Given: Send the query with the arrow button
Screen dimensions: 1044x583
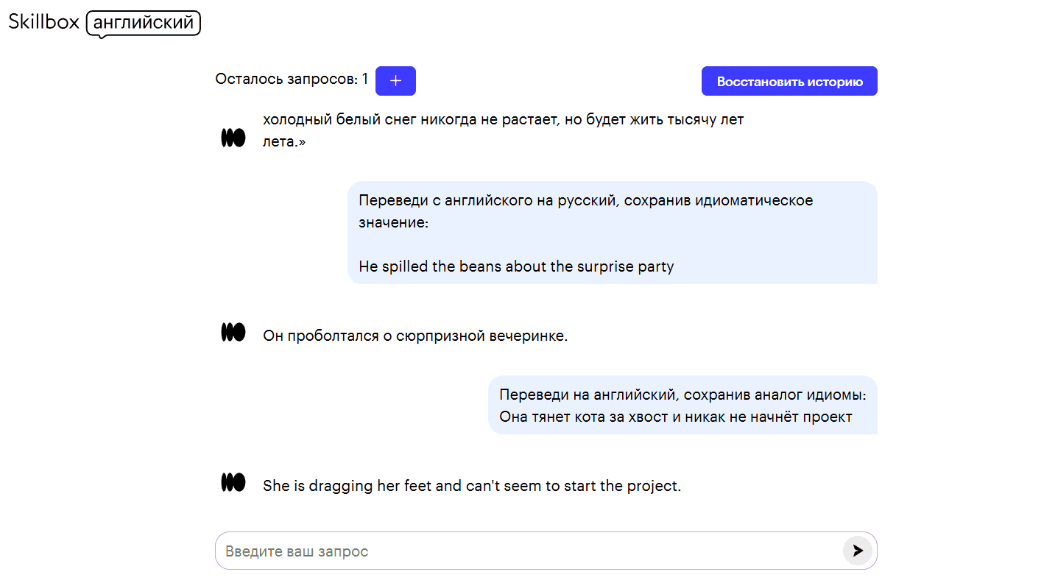Looking at the screenshot, I should 857,551.
